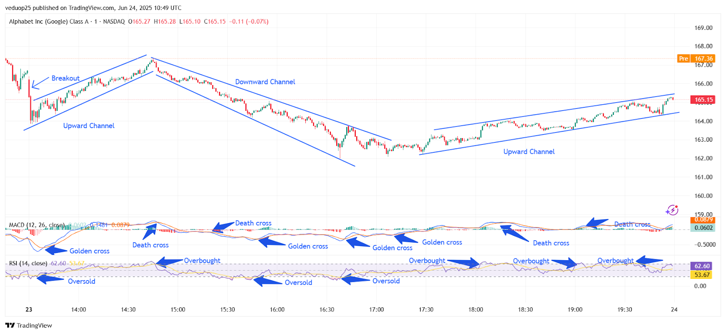
Task: Click the Alphabet Inc (Google) Class A title
Action: [x=49, y=21]
